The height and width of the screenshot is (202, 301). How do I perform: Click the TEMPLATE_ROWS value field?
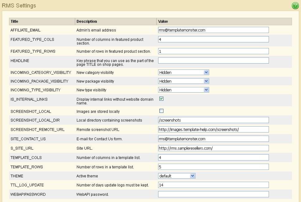point(213,167)
